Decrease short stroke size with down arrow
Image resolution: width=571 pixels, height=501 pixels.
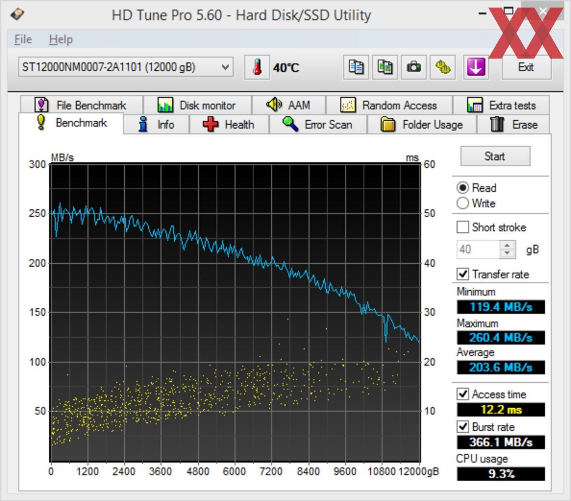pos(507,254)
